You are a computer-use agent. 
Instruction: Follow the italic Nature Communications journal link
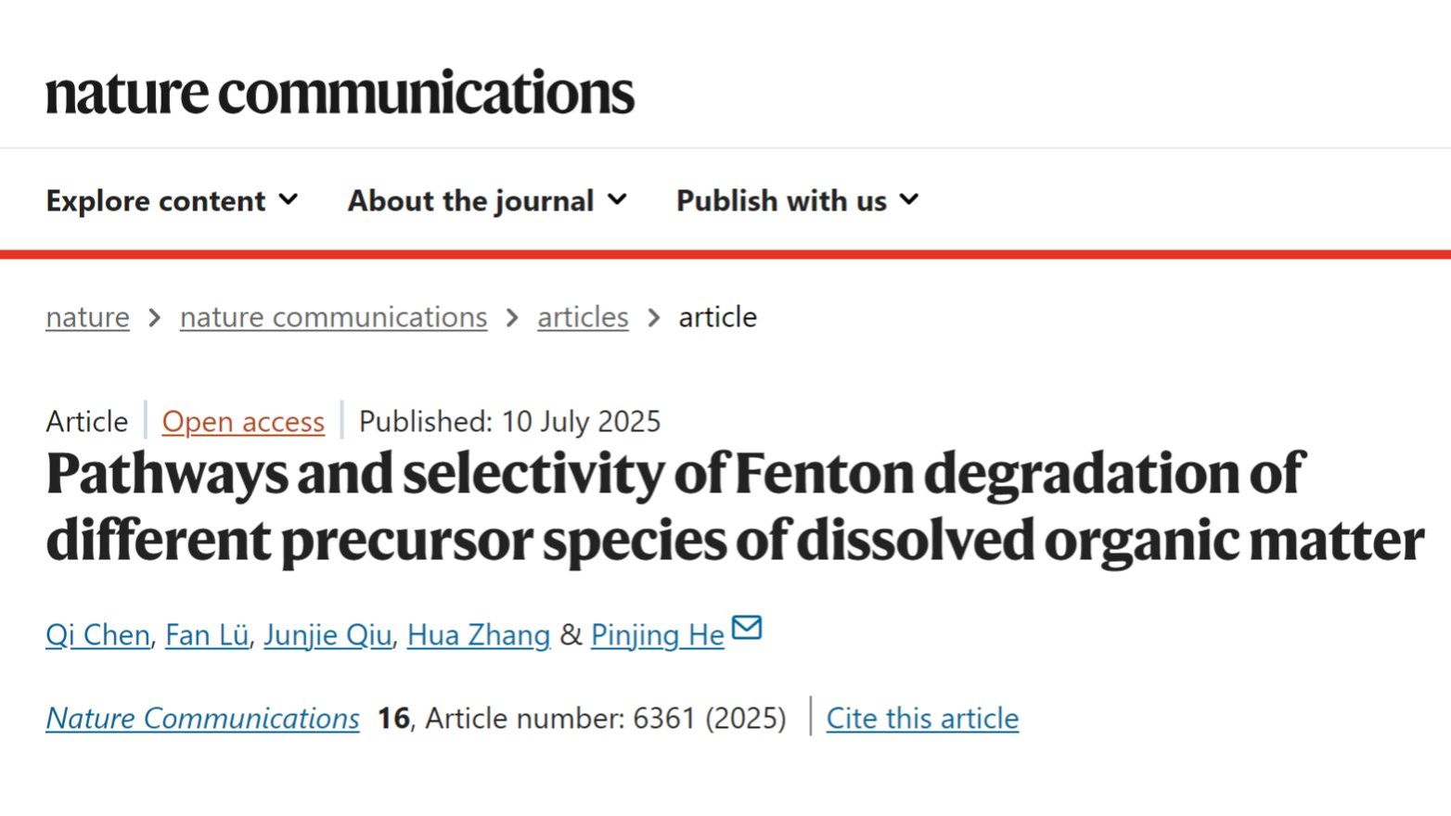click(x=202, y=719)
